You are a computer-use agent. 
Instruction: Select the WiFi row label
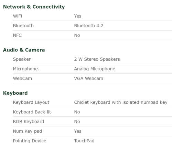coord(18,16)
